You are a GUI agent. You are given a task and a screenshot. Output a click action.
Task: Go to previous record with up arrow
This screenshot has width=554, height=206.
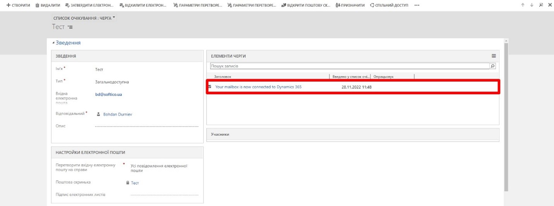(x=523, y=5)
